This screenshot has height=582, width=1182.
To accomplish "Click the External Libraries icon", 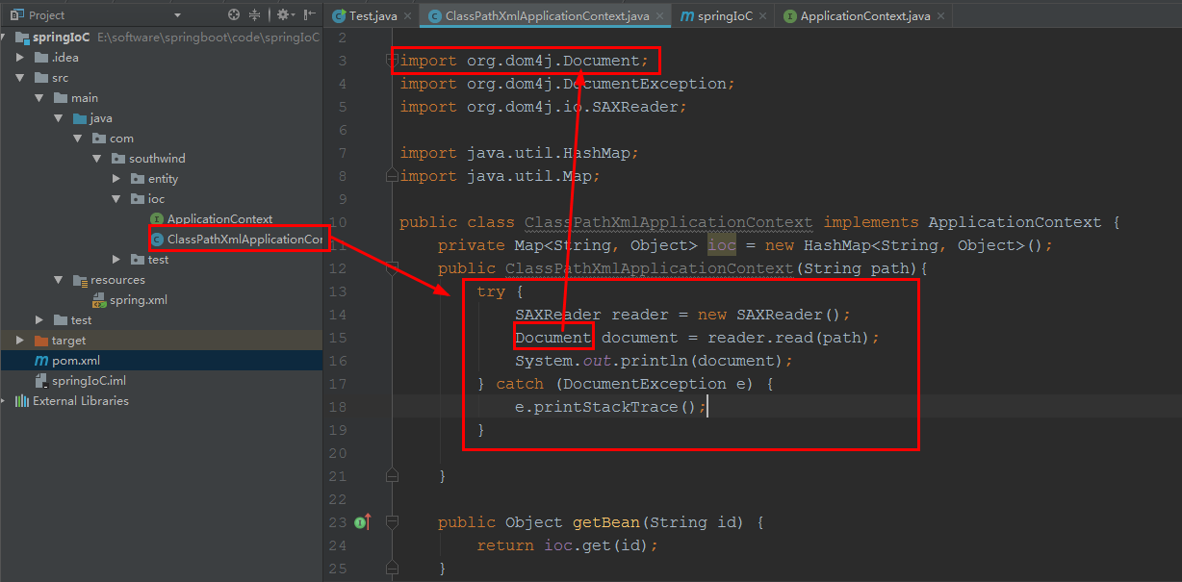I will coord(21,401).
